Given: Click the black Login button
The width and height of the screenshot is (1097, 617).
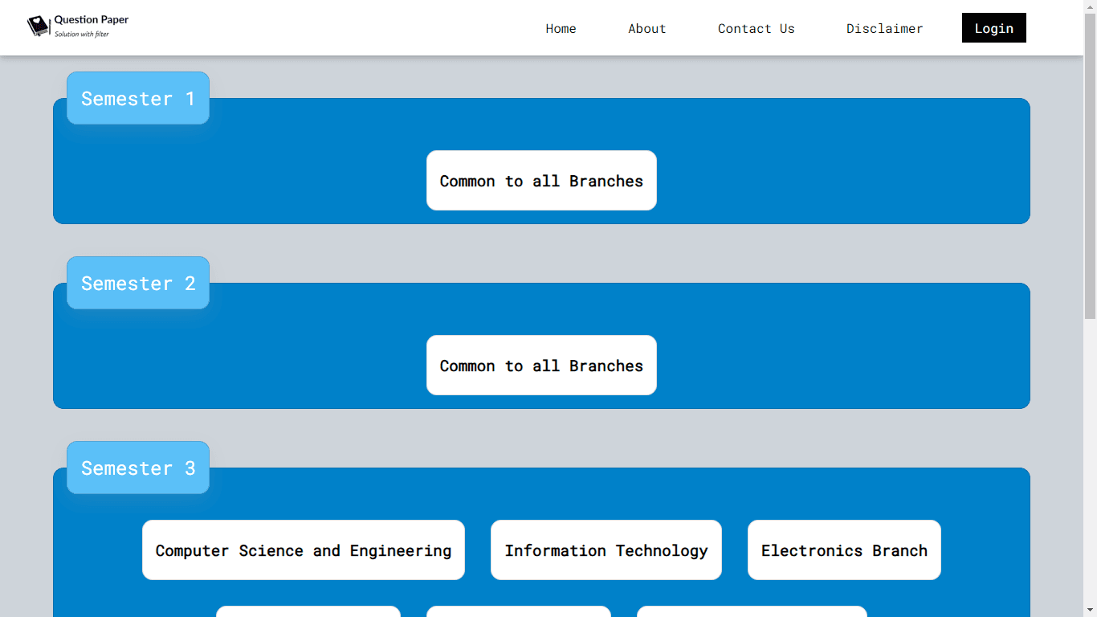Looking at the screenshot, I should [x=994, y=28].
